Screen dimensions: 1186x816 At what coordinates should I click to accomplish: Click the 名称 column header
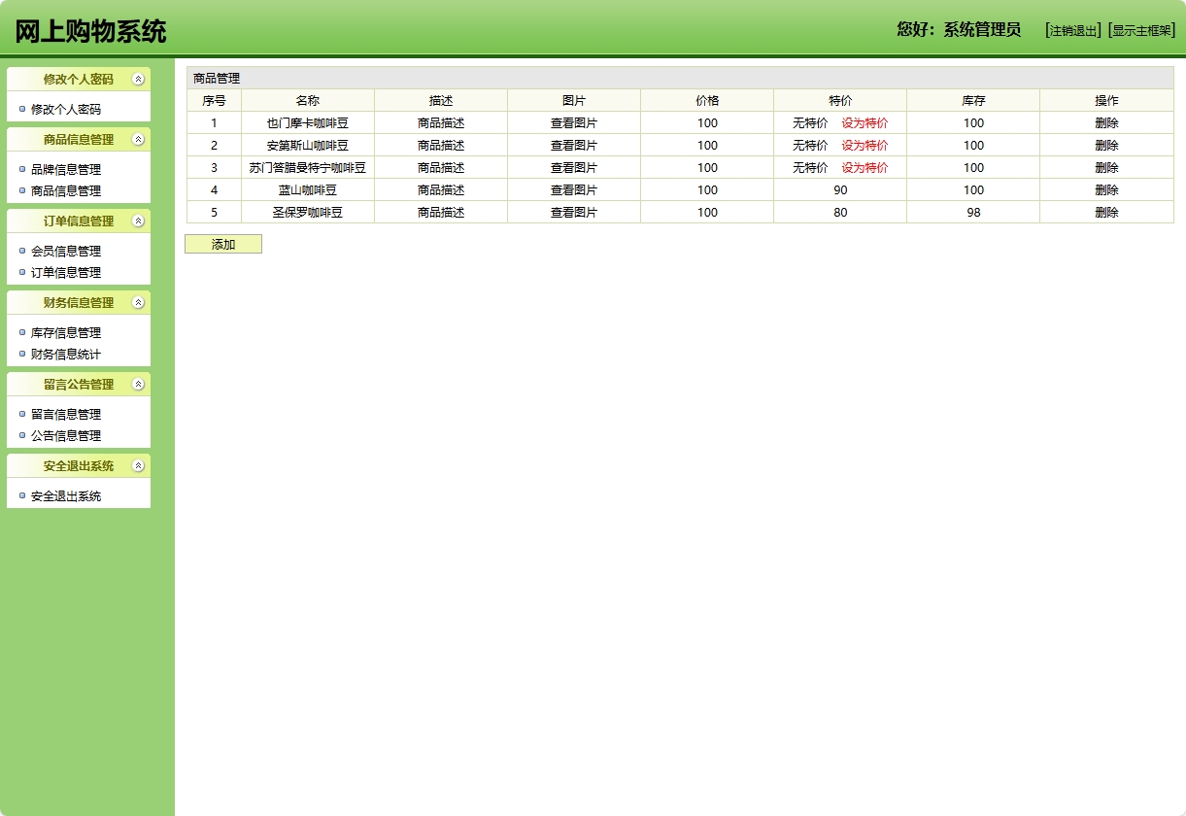[x=308, y=100]
